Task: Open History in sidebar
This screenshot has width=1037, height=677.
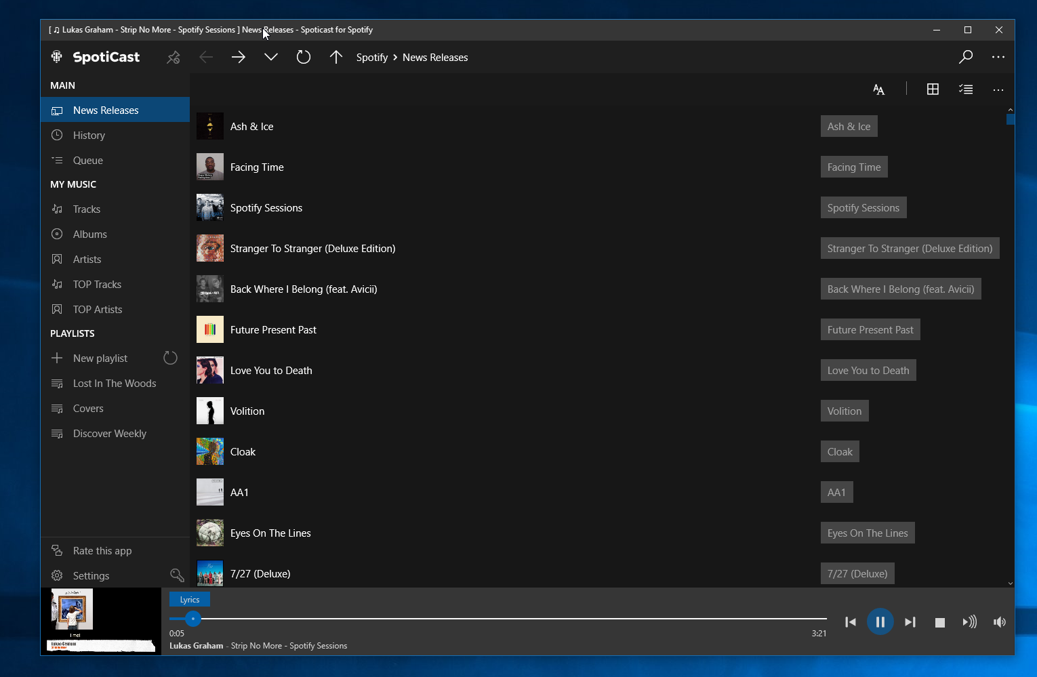Action: pyautogui.click(x=115, y=135)
